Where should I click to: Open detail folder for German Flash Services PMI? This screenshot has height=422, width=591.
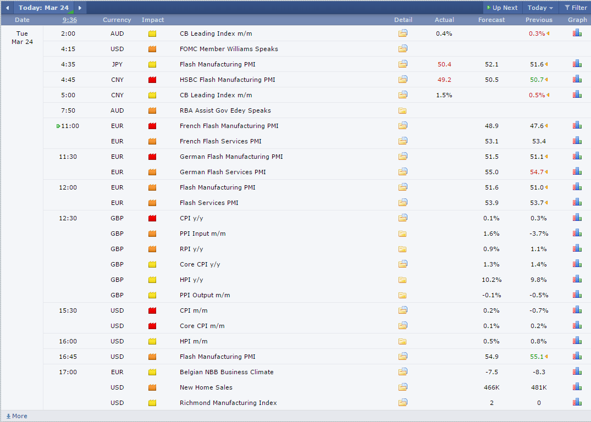point(402,172)
